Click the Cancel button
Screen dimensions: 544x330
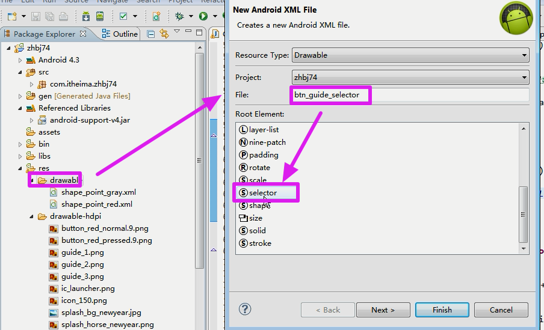coord(501,310)
